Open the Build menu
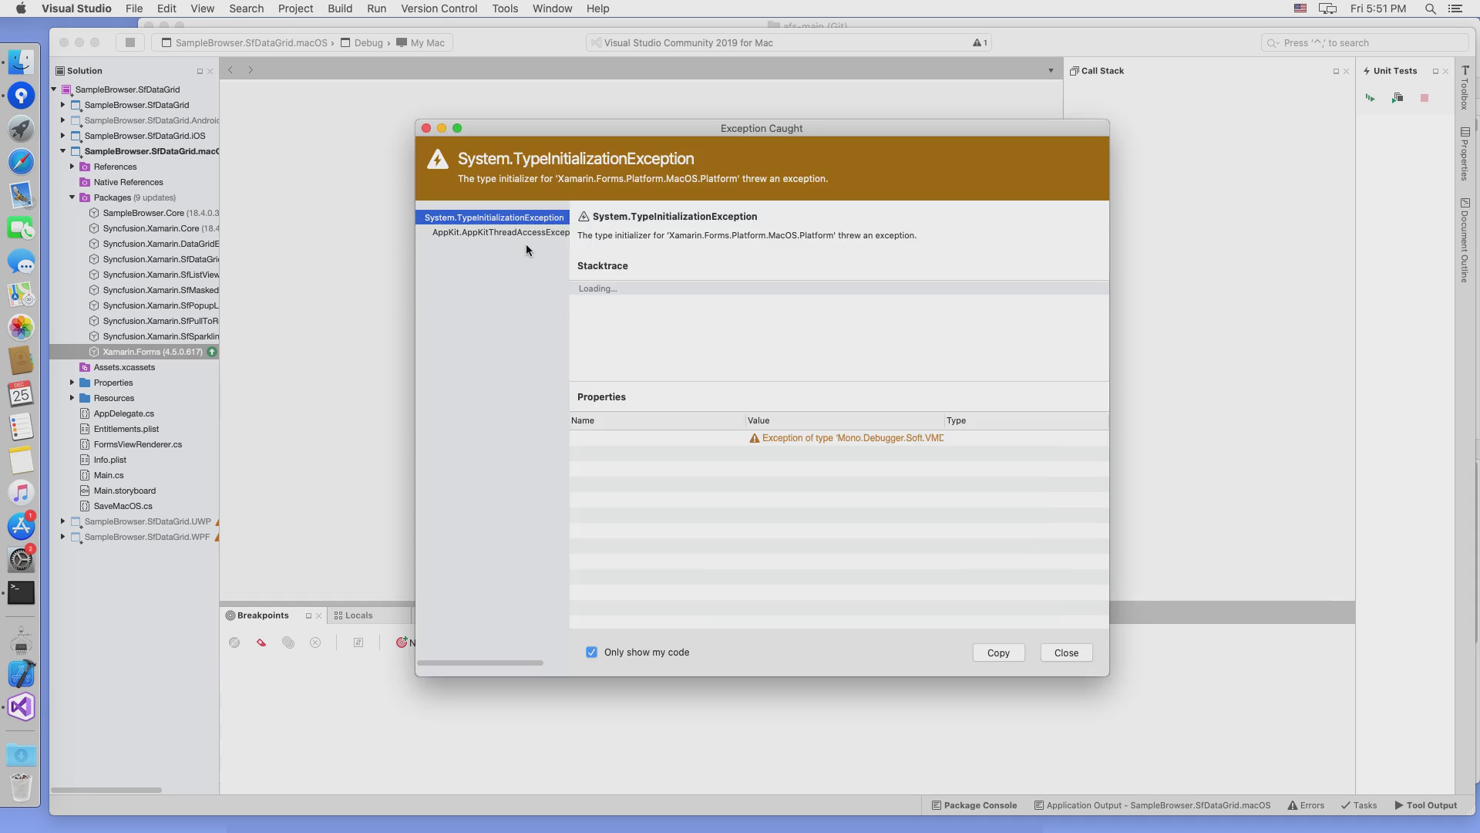1480x833 pixels. [x=340, y=8]
